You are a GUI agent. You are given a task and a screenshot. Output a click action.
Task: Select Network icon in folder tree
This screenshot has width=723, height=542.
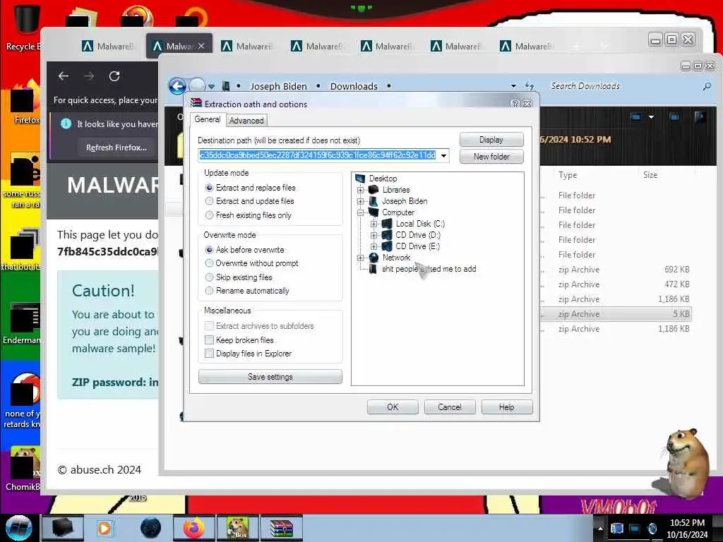374,258
